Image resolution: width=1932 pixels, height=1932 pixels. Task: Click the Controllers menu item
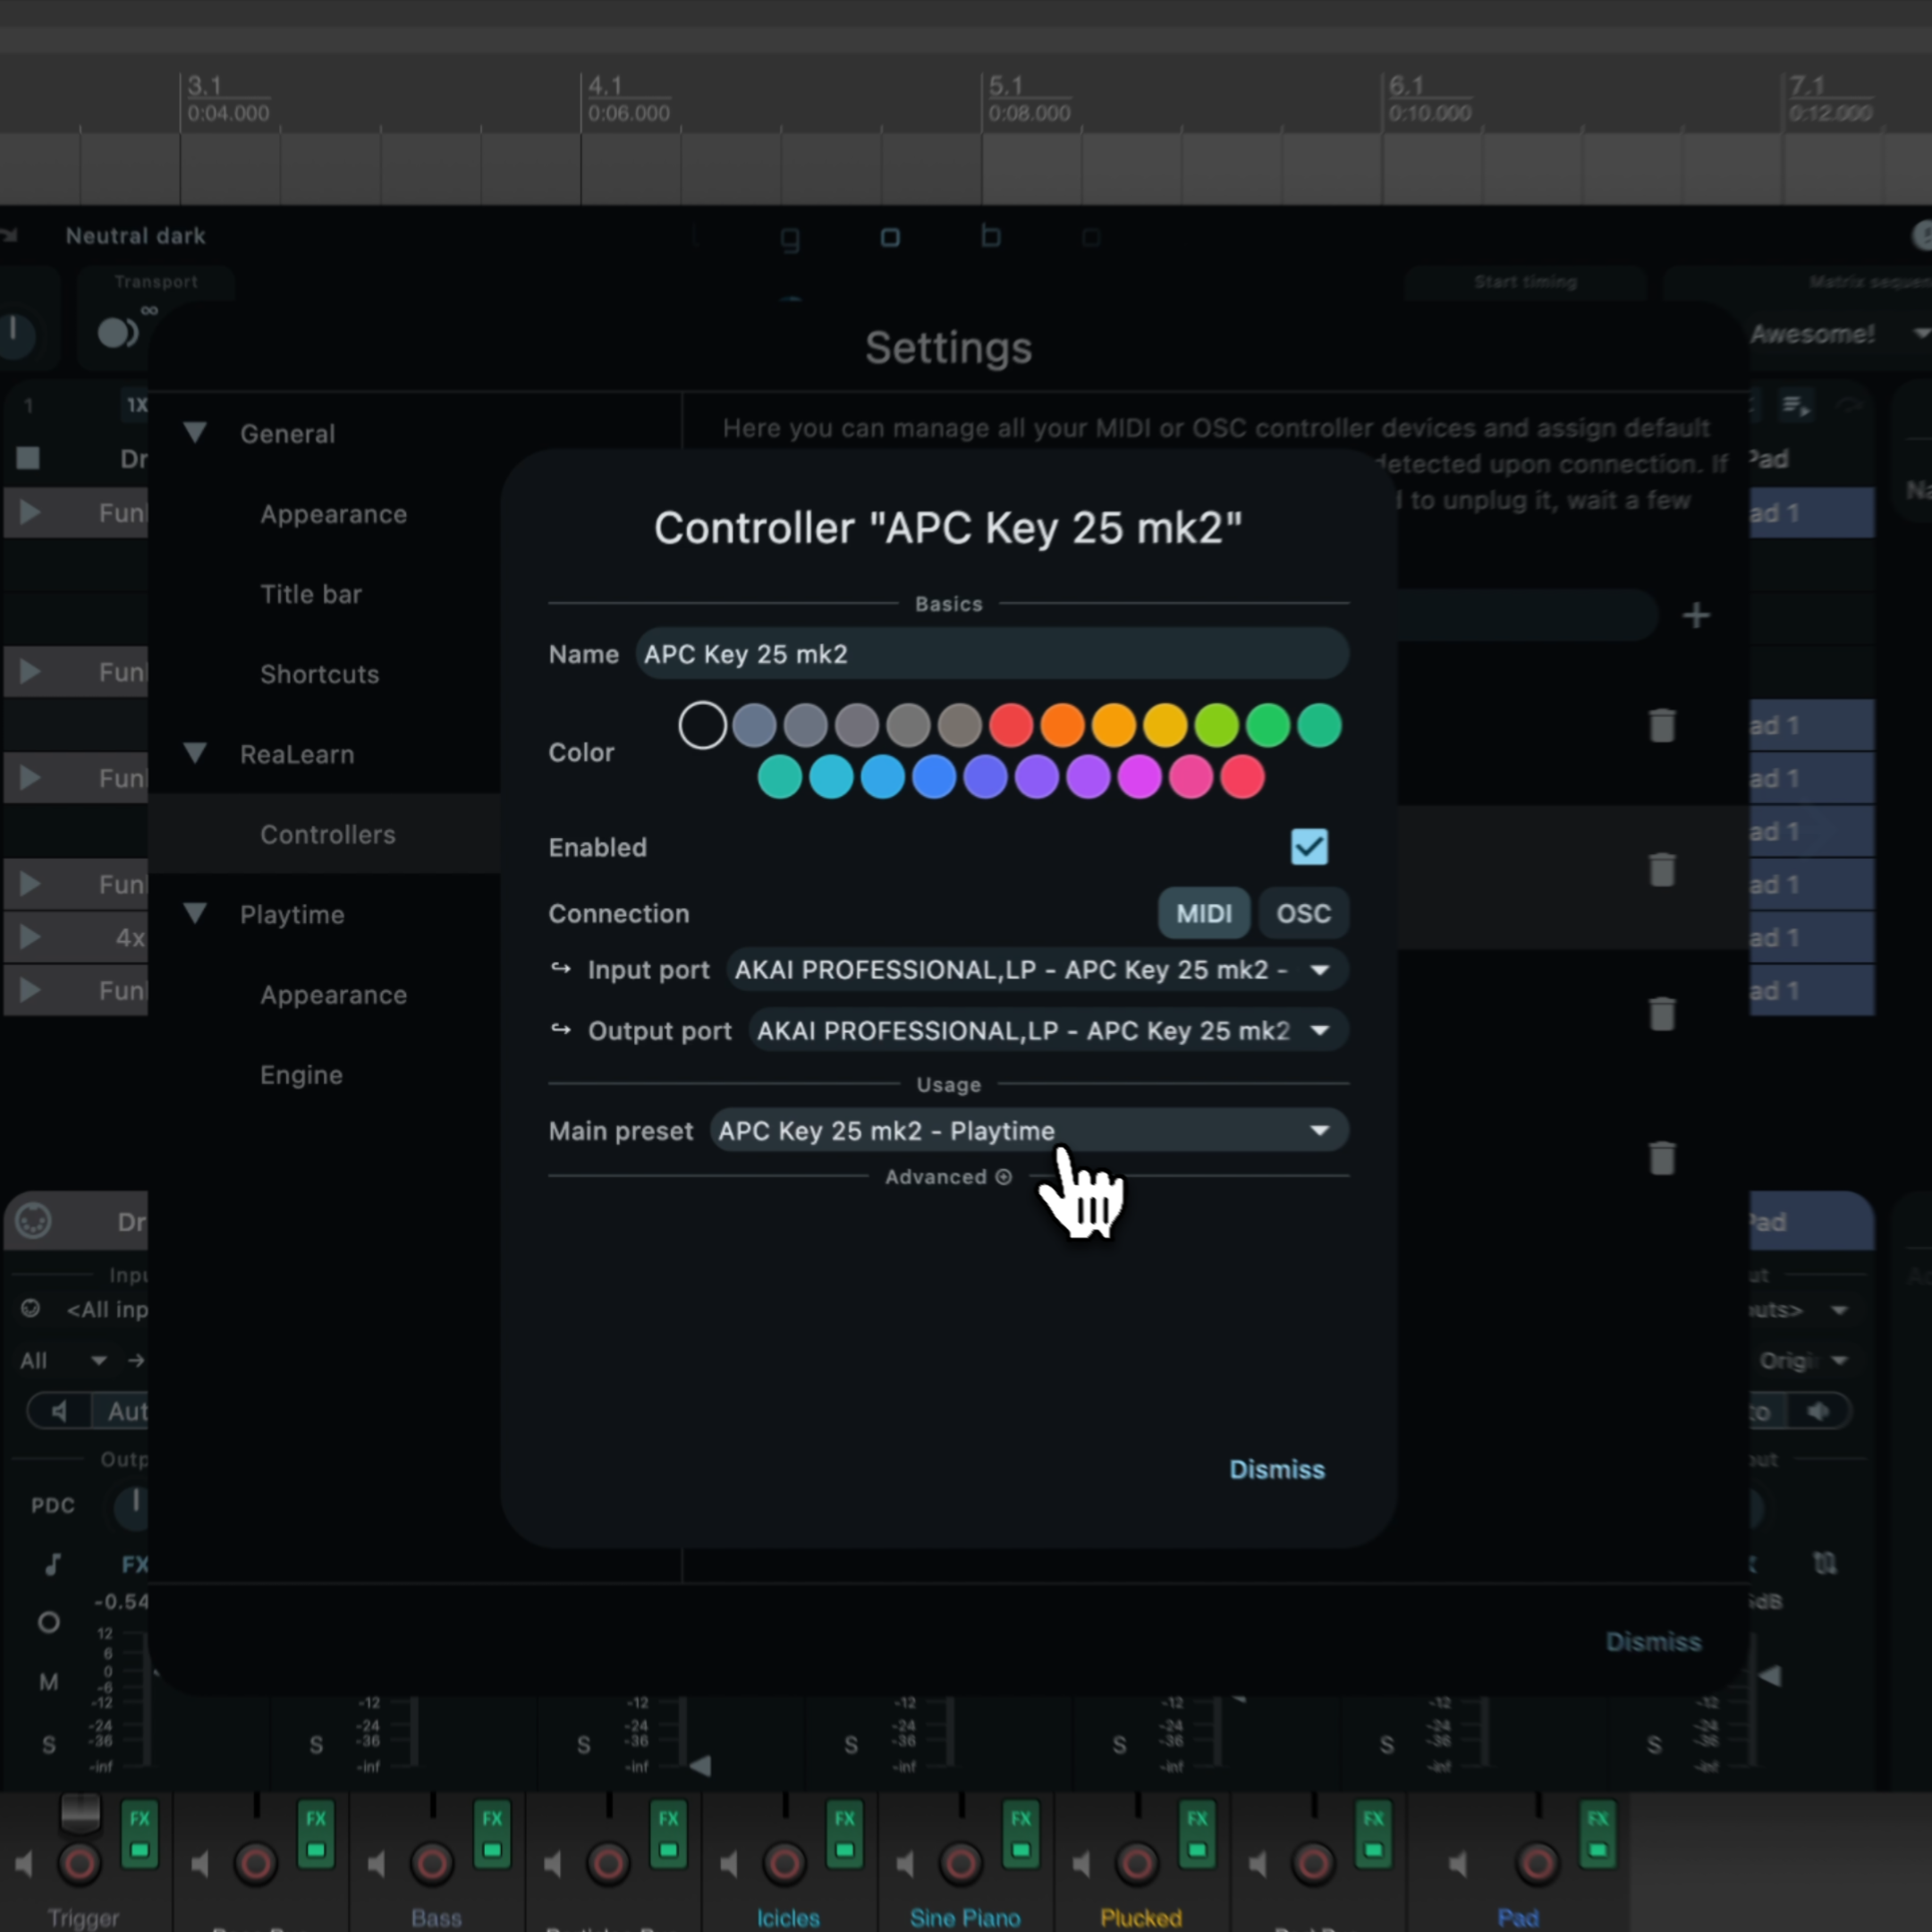326,834
